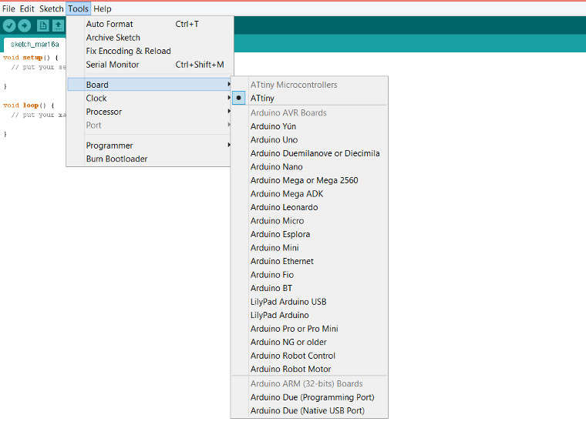
Task: Expand the Clock submenu
Action: [x=149, y=98]
